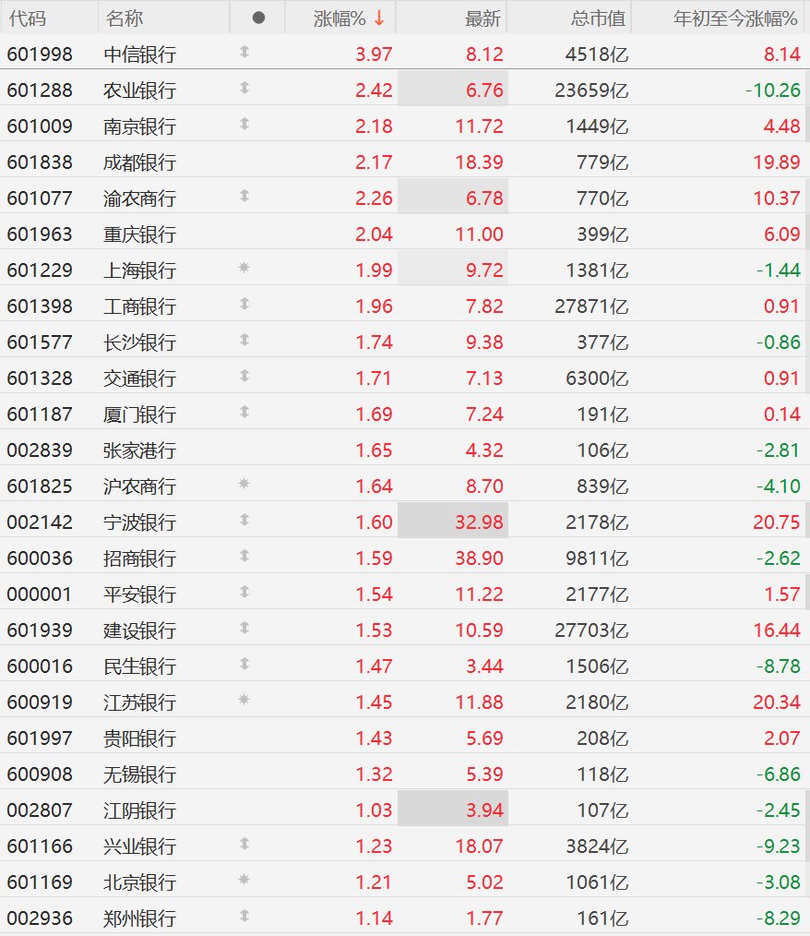This screenshot has height=936, width=810.
Task: Select stock name 无锡银行
Action: point(139,774)
